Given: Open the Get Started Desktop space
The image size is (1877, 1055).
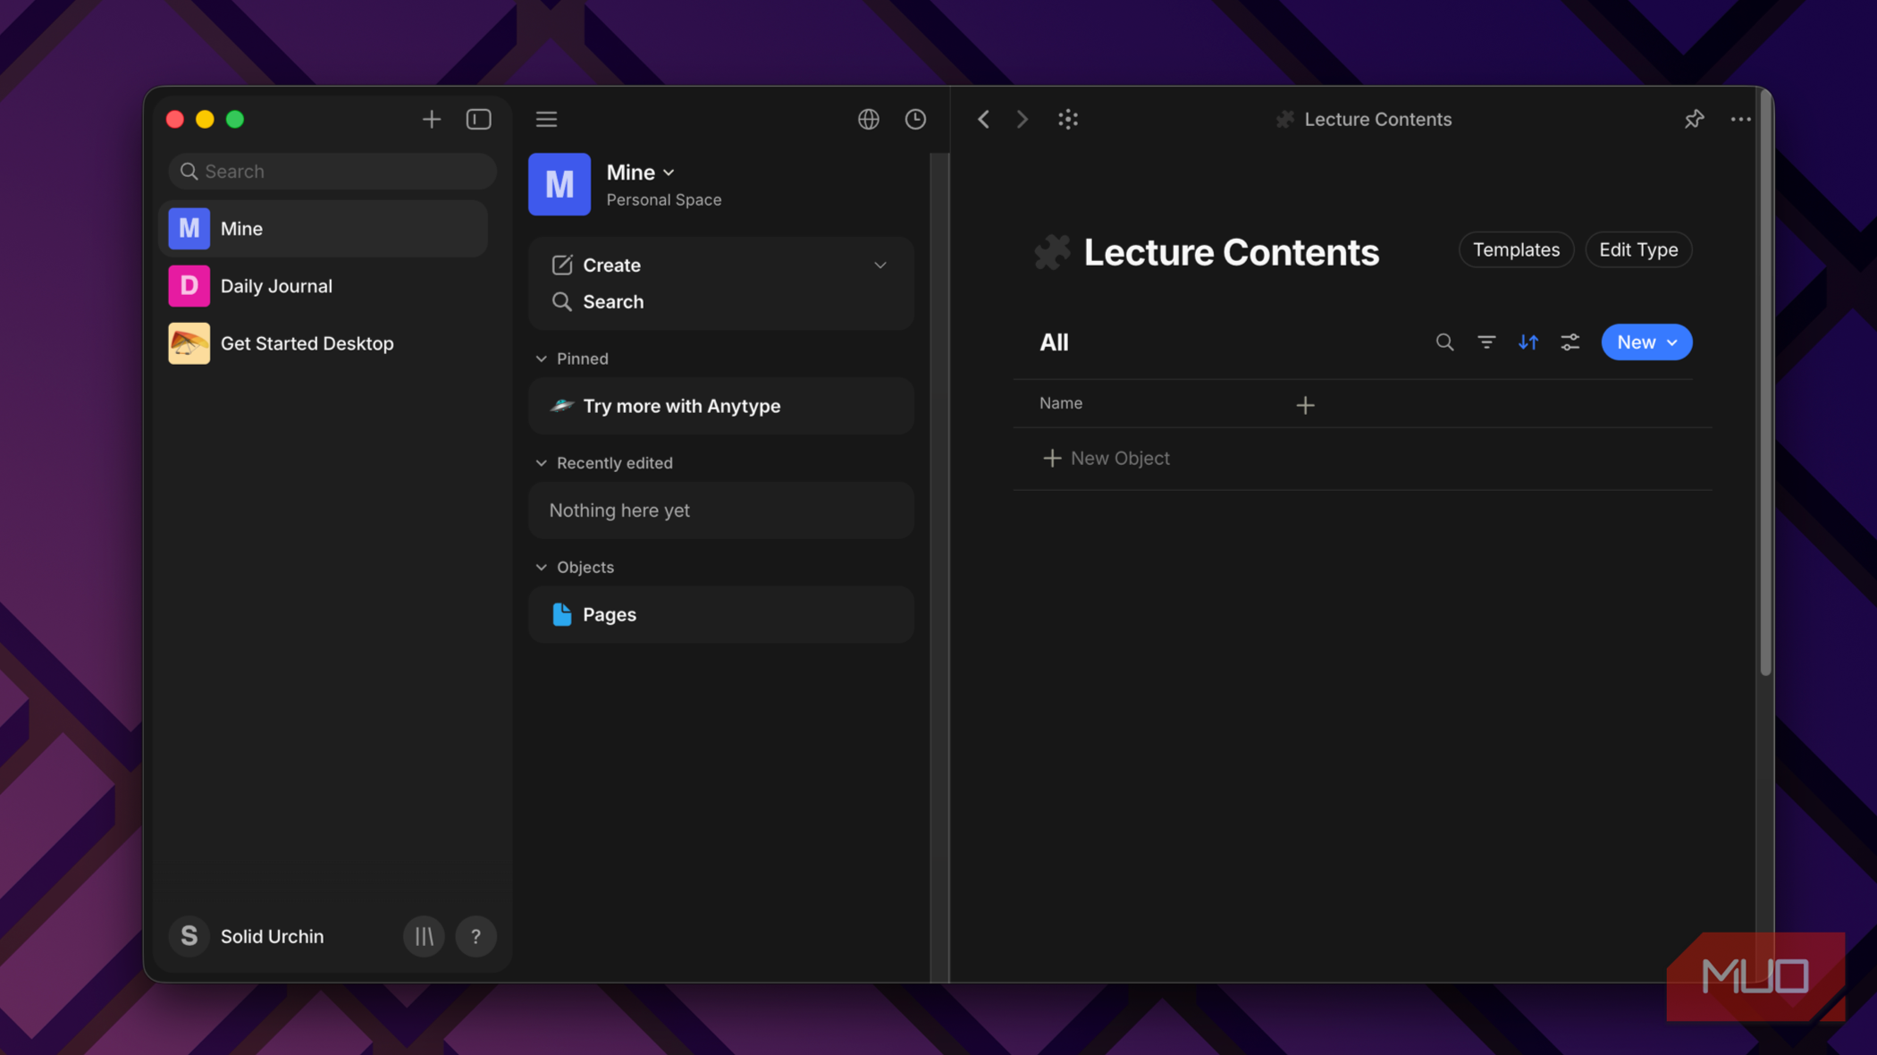Looking at the screenshot, I should click(324, 343).
